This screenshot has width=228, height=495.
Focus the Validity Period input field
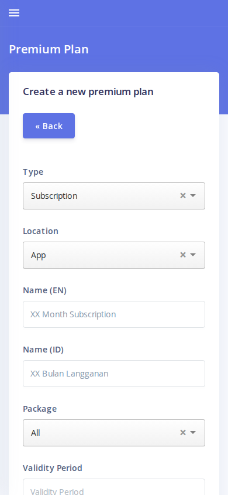(114, 487)
